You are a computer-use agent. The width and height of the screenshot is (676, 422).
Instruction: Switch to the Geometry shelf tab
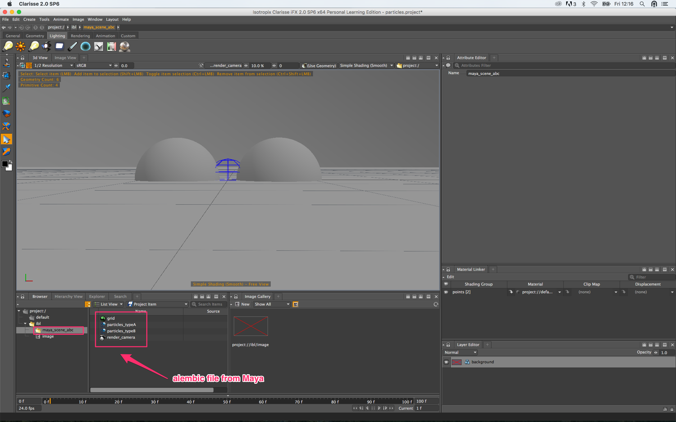tap(35, 36)
